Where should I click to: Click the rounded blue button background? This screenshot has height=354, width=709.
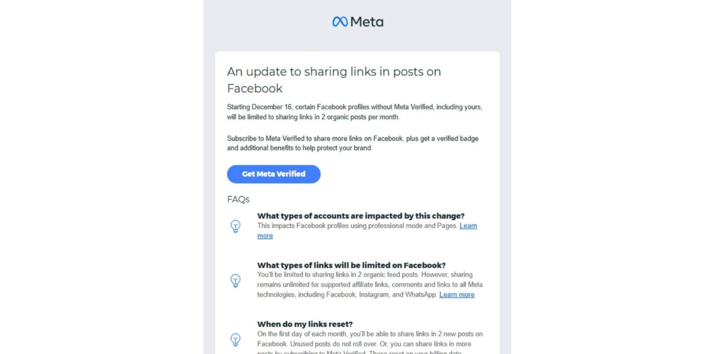pos(274,174)
